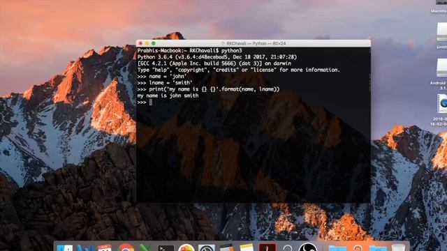Click the "Python 3.6.4" version line

click(x=217, y=57)
